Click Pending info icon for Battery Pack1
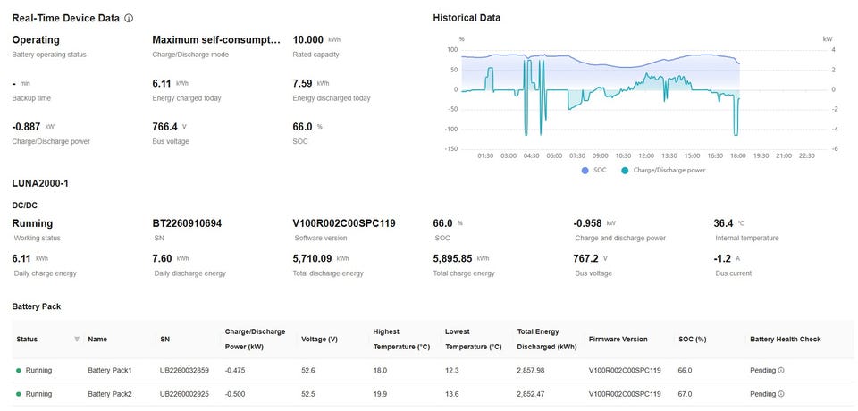858x411 pixels. click(x=780, y=370)
